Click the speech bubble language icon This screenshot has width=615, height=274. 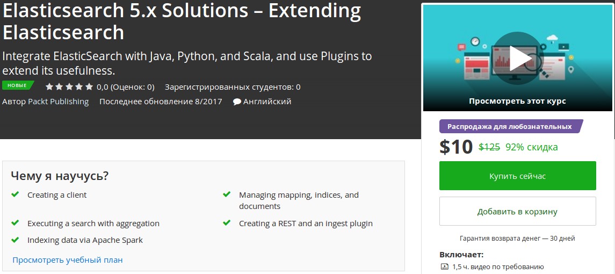tap(237, 102)
